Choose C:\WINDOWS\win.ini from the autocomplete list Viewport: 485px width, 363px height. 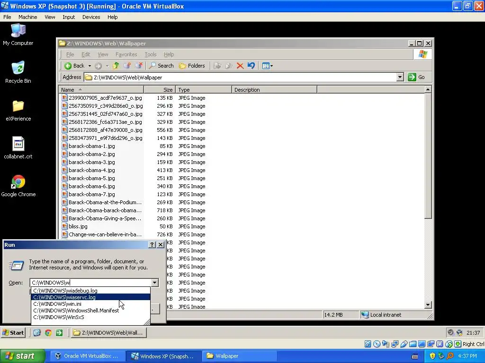[x=90, y=304]
